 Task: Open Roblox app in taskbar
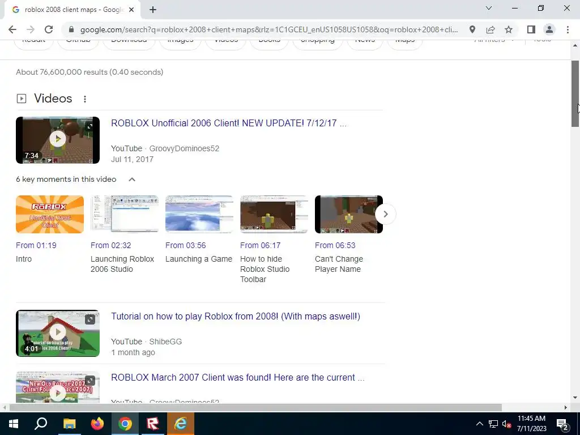(x=153, y=424)
